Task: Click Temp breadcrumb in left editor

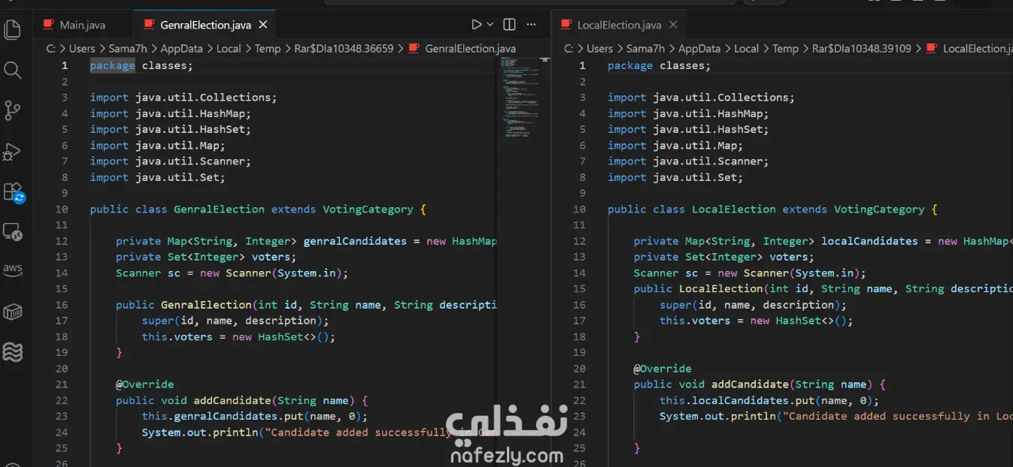Action: pos(267,48)
